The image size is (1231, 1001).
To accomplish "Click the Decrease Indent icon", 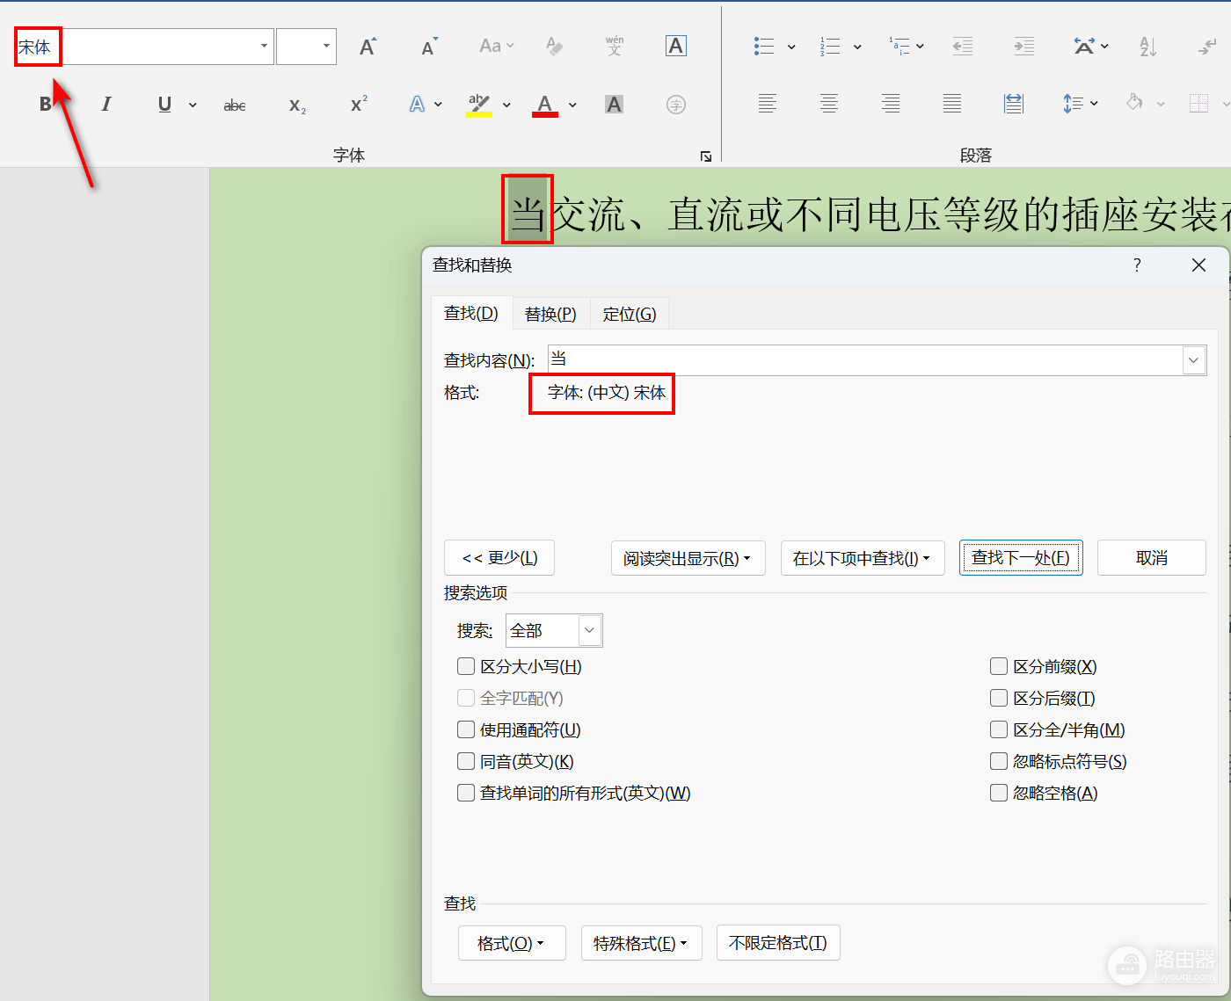I will (963, 47).
